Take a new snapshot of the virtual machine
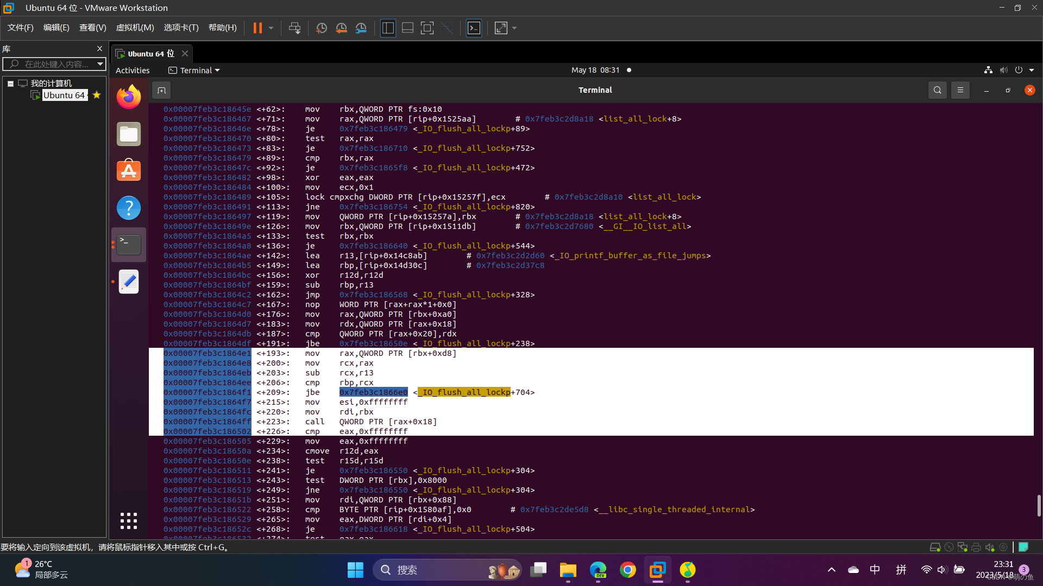Screen dimensions: 1043x586 321,28
